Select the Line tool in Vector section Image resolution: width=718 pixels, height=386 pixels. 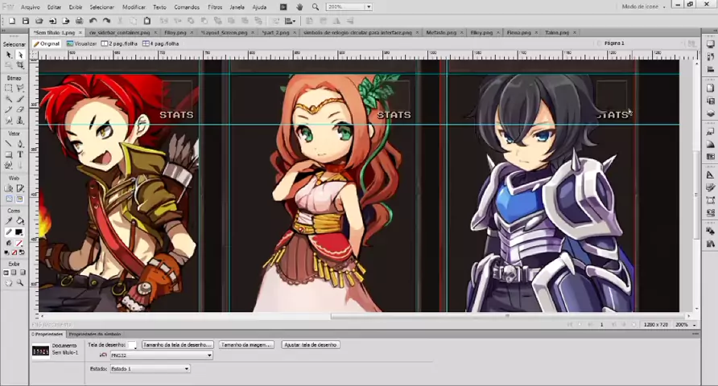click(9, 144)
